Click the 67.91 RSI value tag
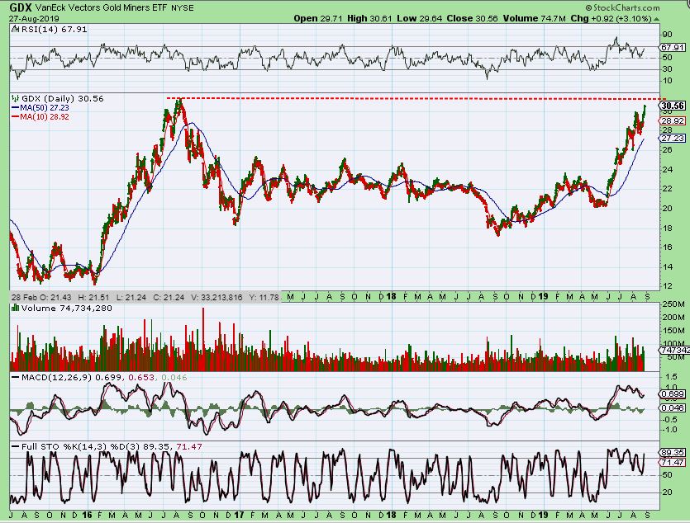 (x=673, y=47)
